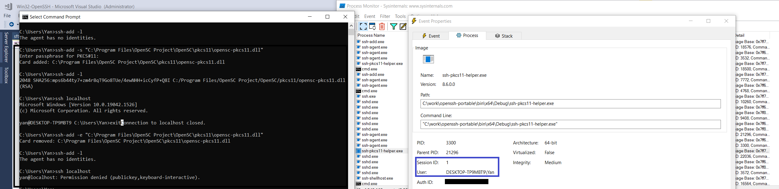Viewport: 779px width, 189px height.
Task: Open the Highlight pencil icon in Process Monitor
Action: [403, 26]
